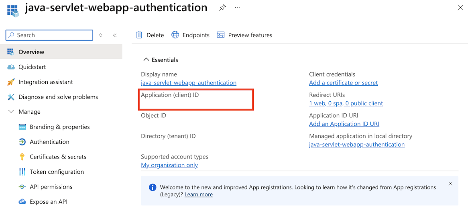The image size is (468, 207).
Task: Collapse the Manage section chevron
Action: (11, 112)
